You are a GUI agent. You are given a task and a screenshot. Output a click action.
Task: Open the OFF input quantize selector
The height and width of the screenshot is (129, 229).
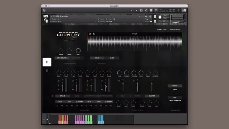click(x=175, y=97)
